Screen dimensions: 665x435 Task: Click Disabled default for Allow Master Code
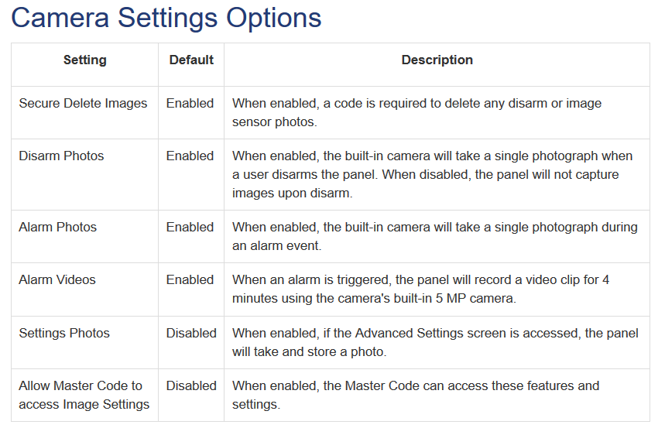click(191, 385)
